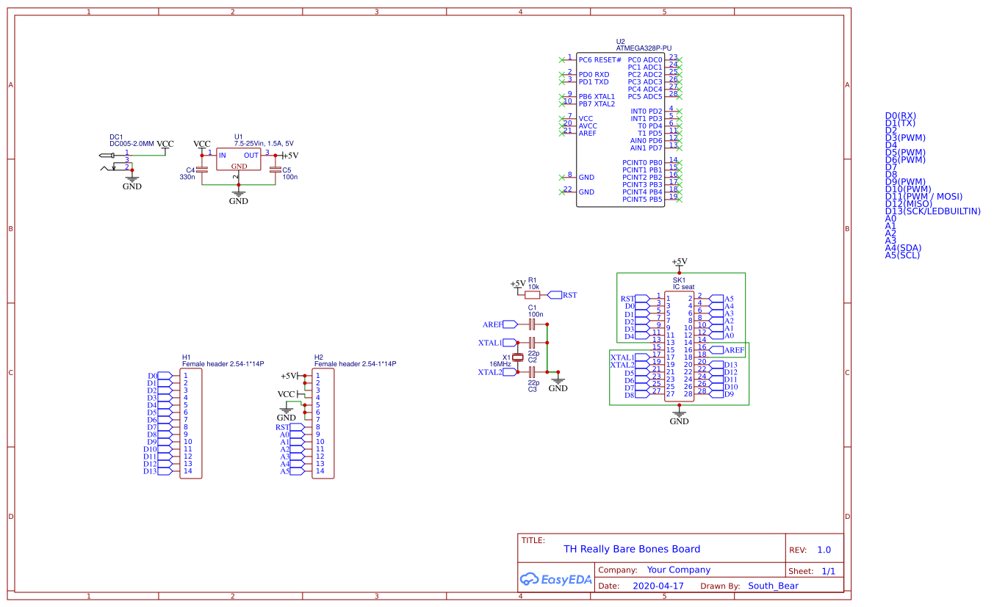Click the +5V power flag above SK1
994x607 pixels.
pyautogui.click(x=678, y=261)
